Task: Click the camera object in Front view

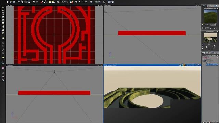Action: [54, 71]
